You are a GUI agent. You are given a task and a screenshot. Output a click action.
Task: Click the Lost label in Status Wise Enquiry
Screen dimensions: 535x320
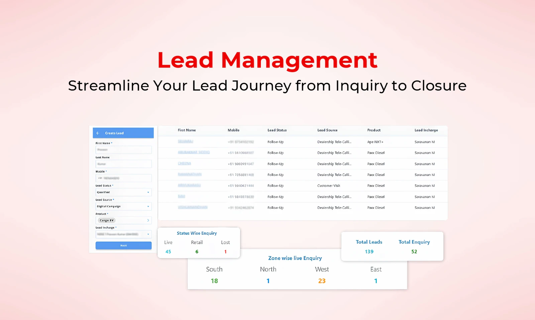[x=225, y=243]
